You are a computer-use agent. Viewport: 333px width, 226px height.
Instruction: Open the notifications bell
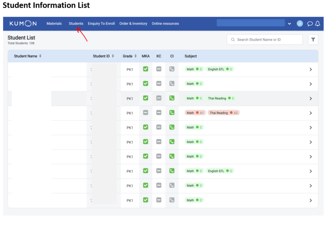[x=318, y=24]
